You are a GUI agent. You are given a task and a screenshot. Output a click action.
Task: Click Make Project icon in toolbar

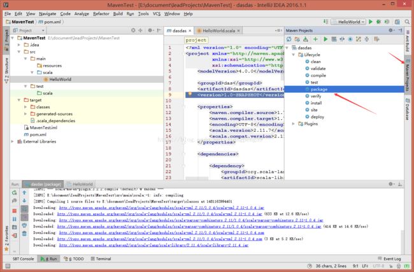(326, 22)
